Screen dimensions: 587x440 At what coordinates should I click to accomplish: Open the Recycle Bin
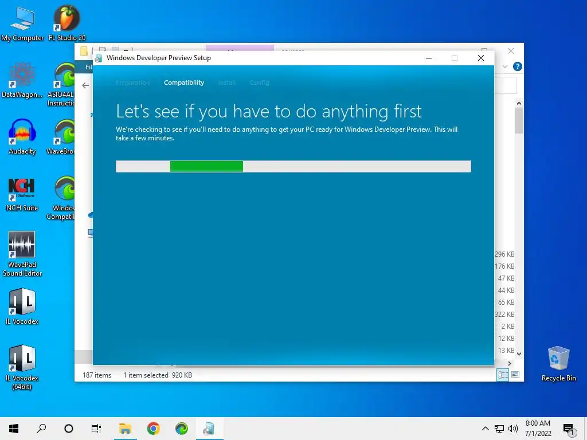(558, 364)
